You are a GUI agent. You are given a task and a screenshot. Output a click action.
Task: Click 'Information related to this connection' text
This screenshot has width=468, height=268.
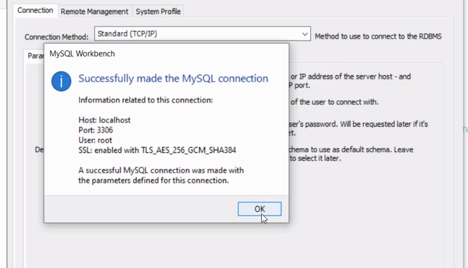point(145,100)
